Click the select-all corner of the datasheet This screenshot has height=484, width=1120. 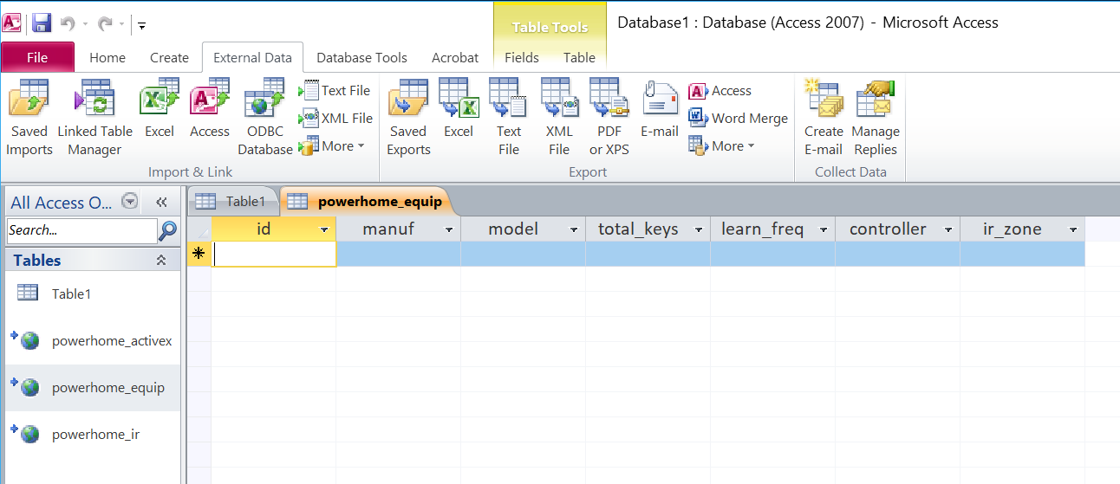[x=199, y=229]
